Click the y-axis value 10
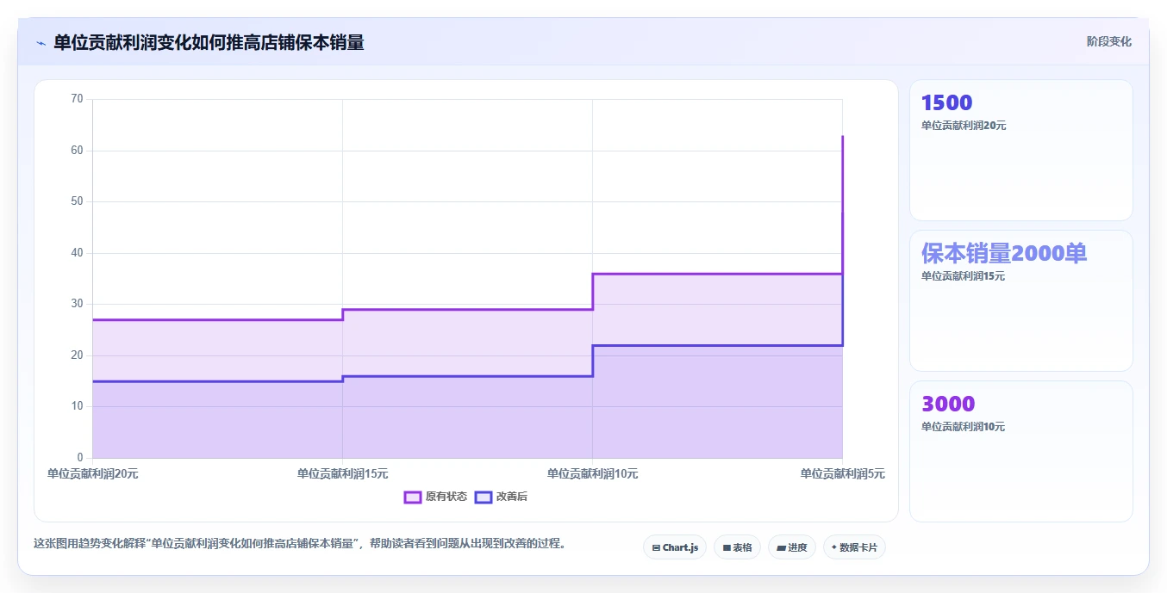1167x593 pixels. 77,406
